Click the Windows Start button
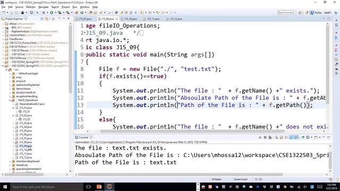340x191 pixels. [5, 187]
